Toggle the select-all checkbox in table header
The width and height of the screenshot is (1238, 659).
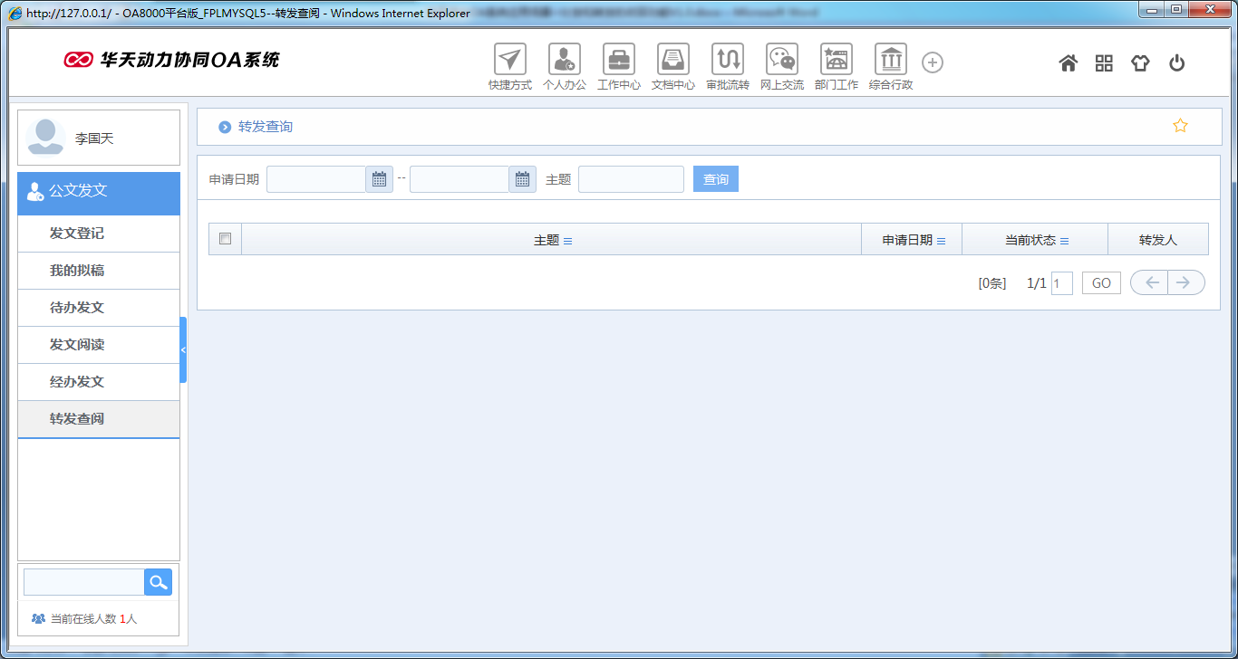click(x=223, y=238)
